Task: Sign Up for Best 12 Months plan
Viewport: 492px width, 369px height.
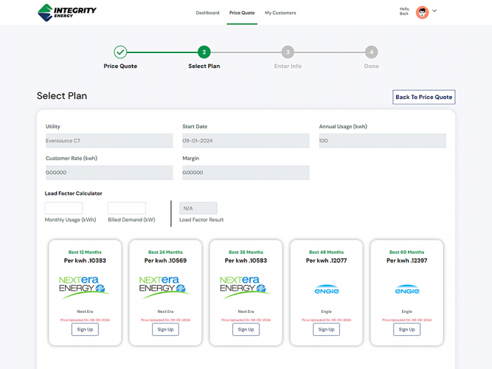Action: click(85, 329)
